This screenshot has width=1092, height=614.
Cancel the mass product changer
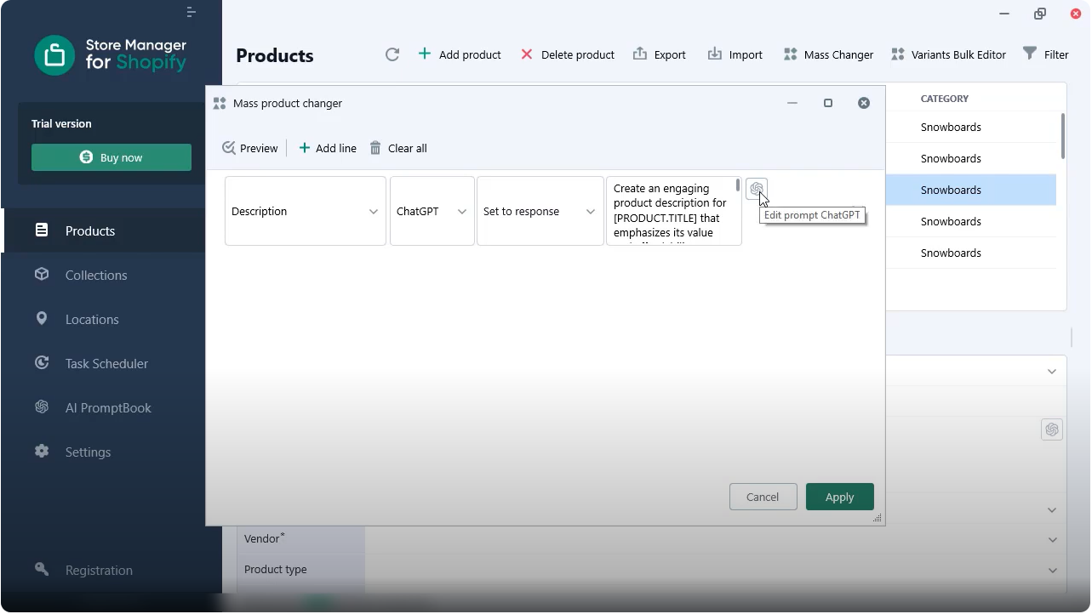(x=763, y=497)
